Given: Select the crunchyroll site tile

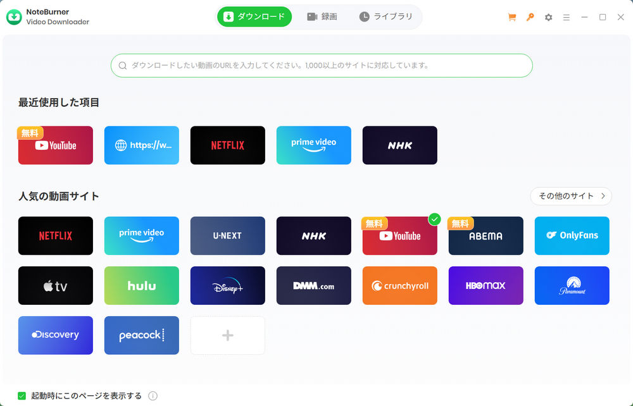Looking at the screenshot, I should point(399,285).
